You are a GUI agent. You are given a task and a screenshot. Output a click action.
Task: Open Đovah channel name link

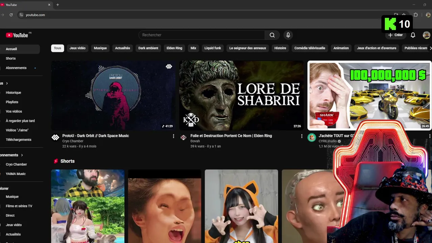[x=195, y=141]
